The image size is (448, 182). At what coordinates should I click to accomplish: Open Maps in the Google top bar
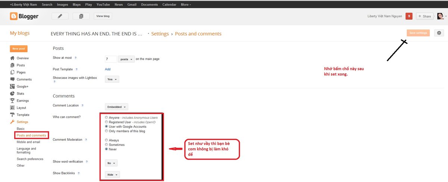77,4
